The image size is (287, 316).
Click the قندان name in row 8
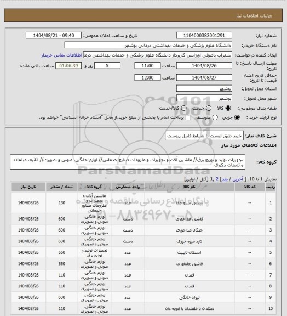(x=189, y=286)
